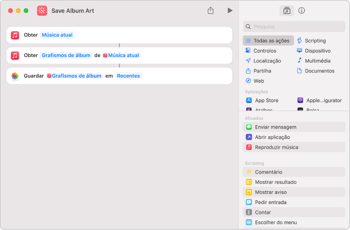Viewport: 350px width, 230px height.
Task: Click Música atual token in first action
Action: (57, 35)
